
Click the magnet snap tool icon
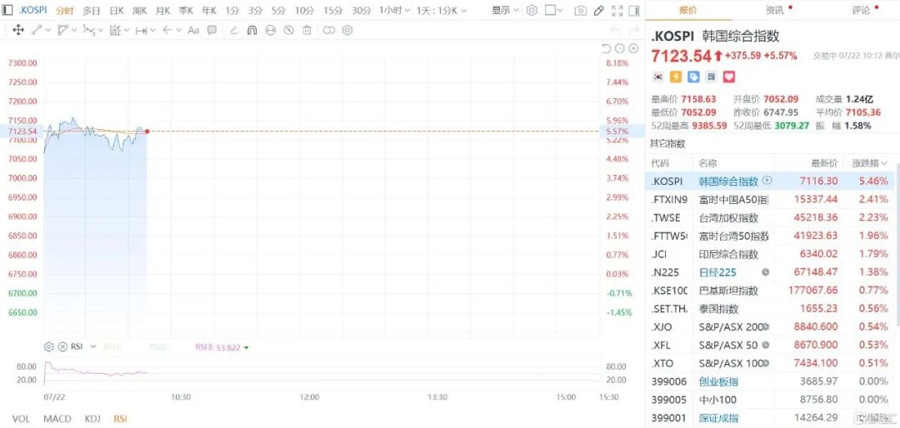[252, 31]
